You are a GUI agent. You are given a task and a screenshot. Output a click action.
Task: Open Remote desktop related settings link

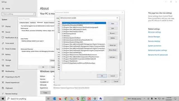coord(154,41)
